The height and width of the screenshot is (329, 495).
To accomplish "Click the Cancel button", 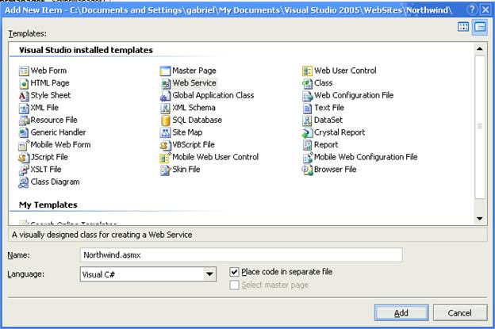I will [460, 313].
